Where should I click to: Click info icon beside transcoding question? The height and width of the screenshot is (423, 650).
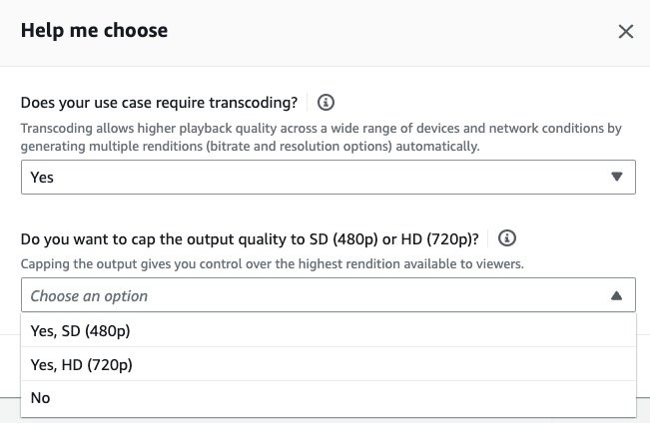coord(325,102)
